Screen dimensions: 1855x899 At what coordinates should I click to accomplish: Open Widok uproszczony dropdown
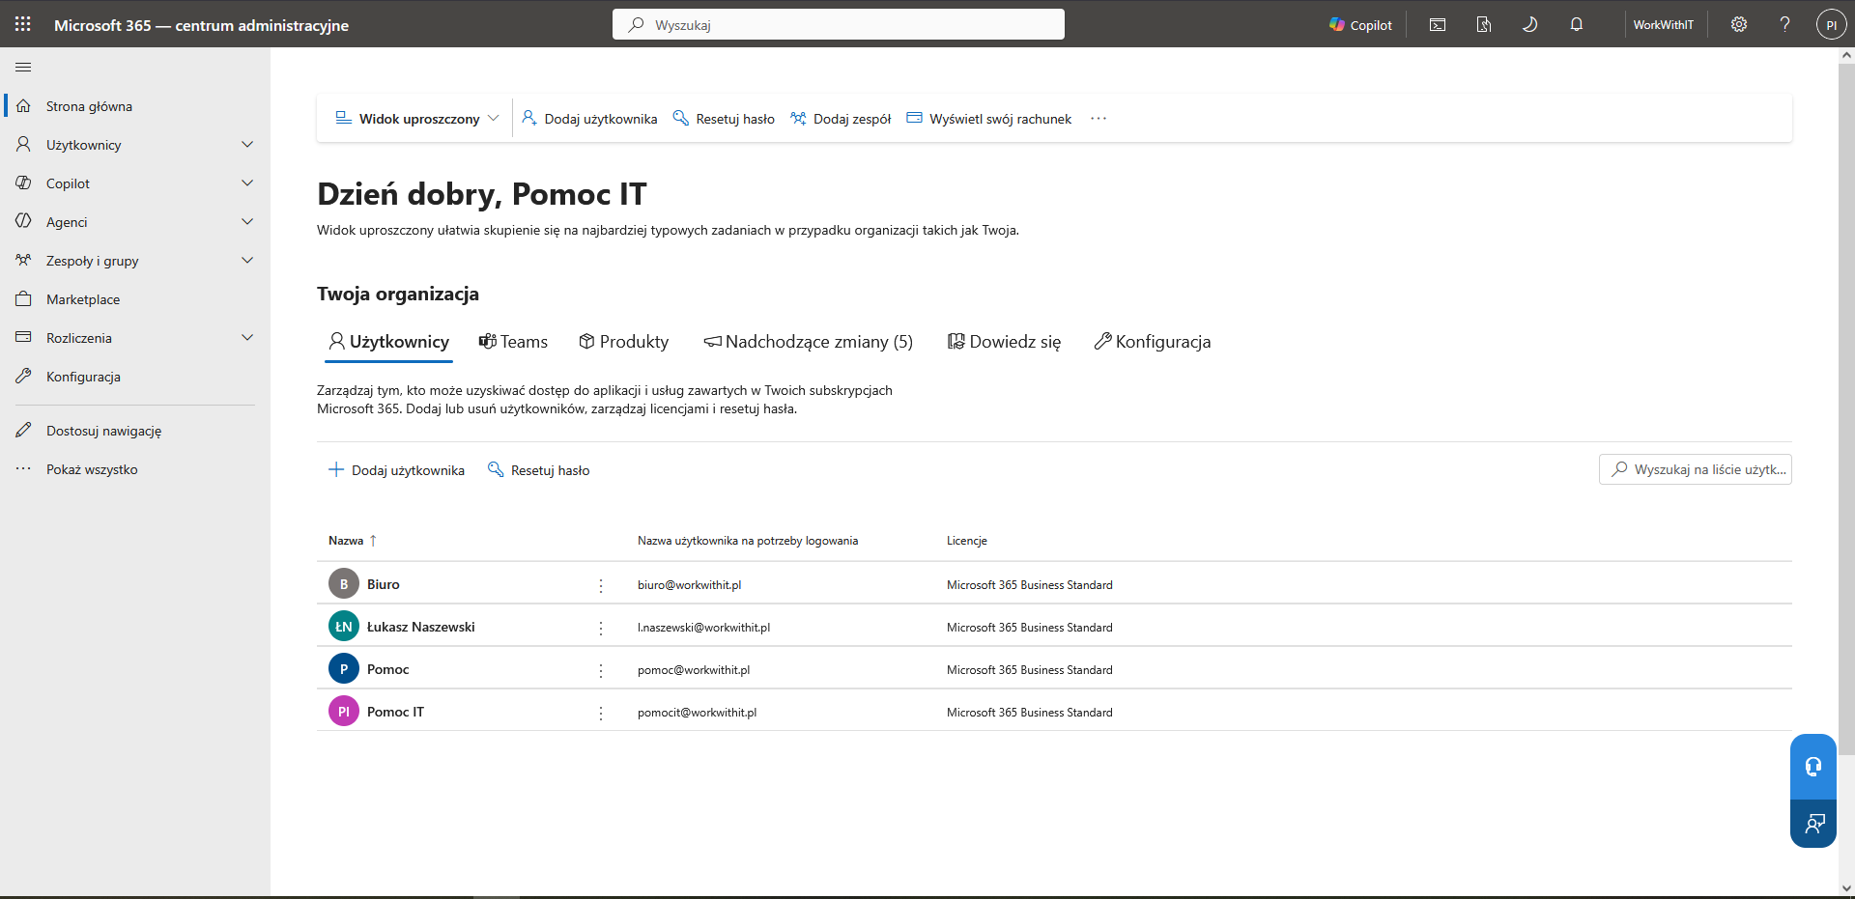(x=416, y=119)
